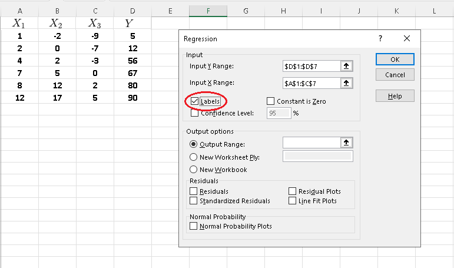Check Normal Probability Plots
The width and height of the screenshot is (454, 268).
(194, 226)
